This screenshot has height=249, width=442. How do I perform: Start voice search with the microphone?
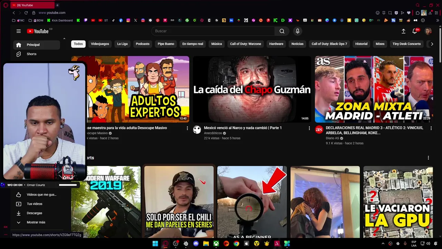point(298,31)
